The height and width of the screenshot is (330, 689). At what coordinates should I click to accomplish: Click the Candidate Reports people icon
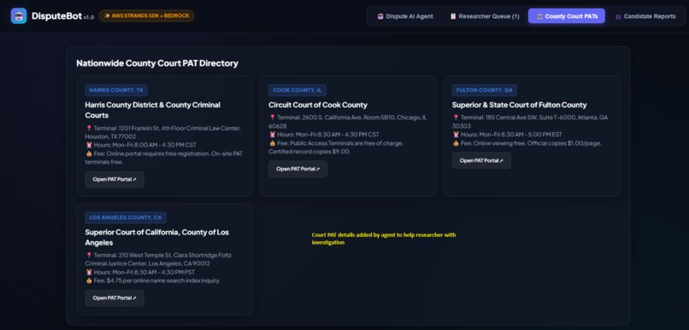click(618, 17)
